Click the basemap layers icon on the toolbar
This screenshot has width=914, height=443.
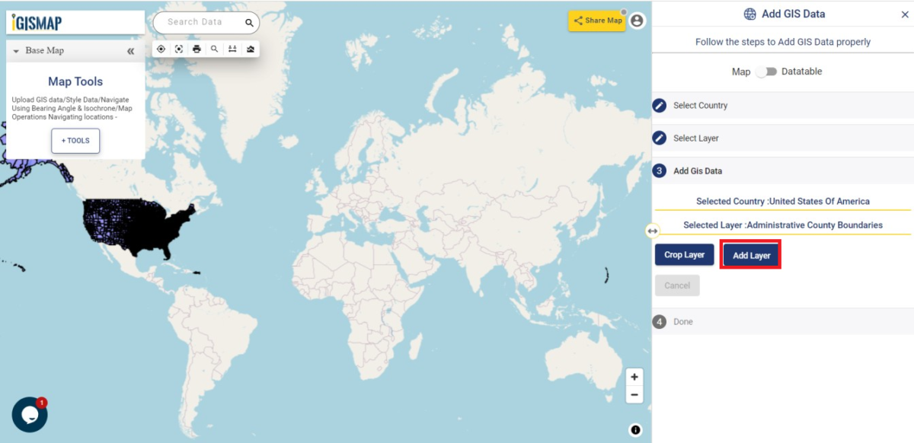click(251, 49)
